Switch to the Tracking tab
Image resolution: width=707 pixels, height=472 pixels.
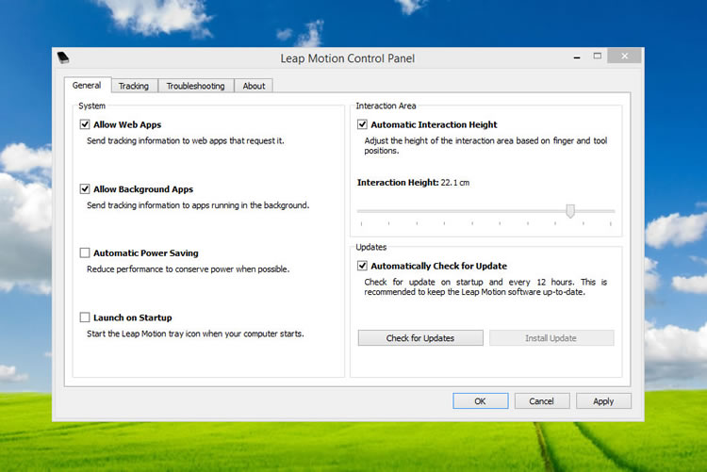pyautogui.click(x=133, y=86)
